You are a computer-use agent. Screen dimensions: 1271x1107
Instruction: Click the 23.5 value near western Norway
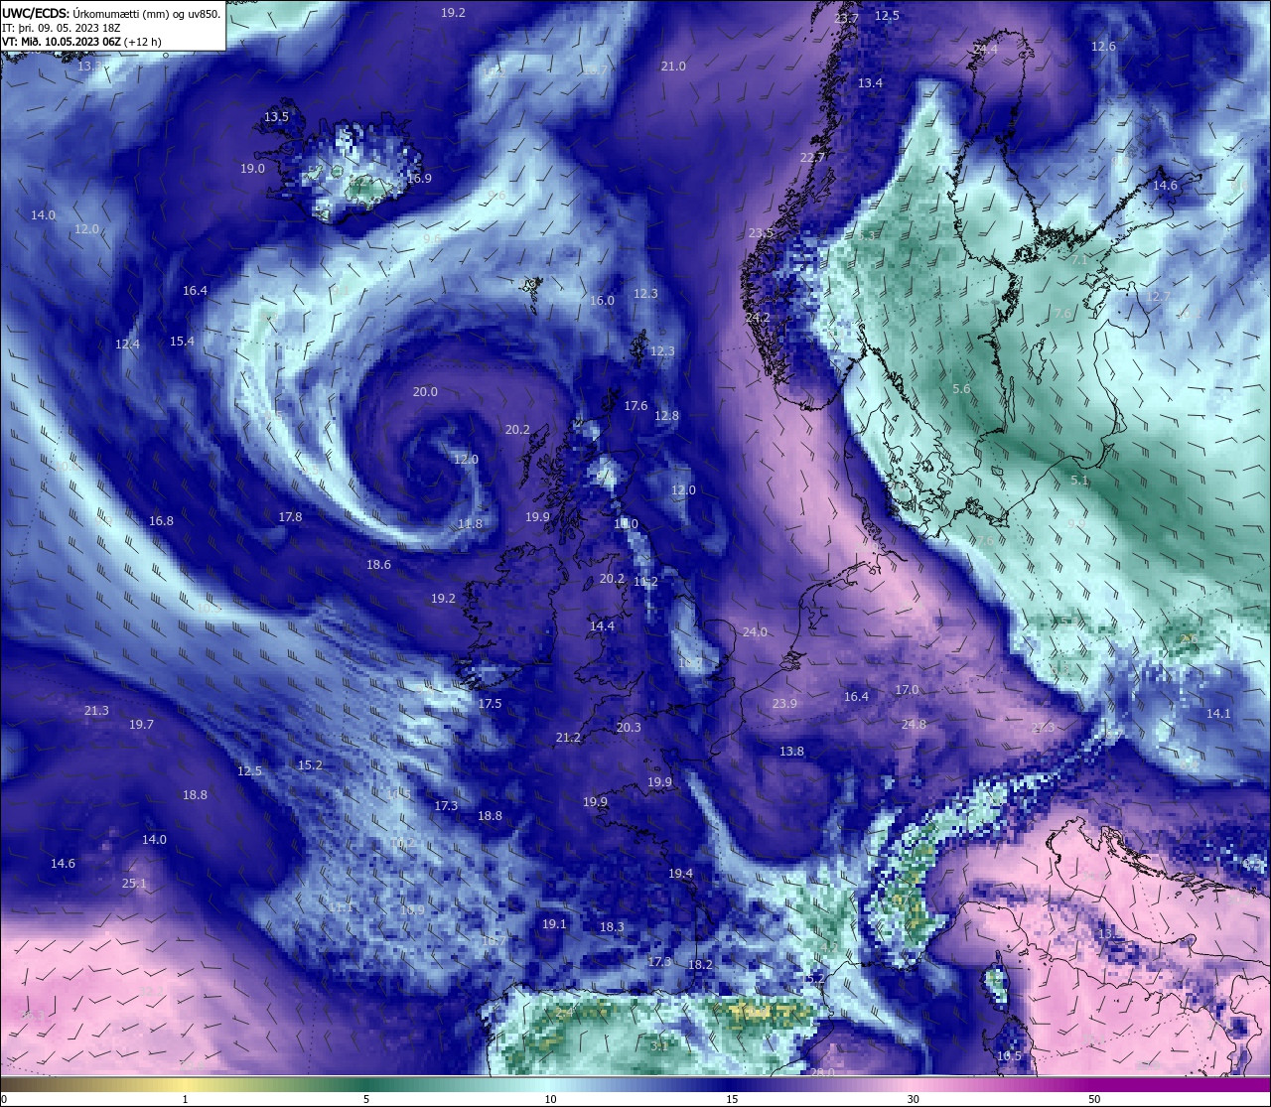pyautogui.click(x=761, y=233)
